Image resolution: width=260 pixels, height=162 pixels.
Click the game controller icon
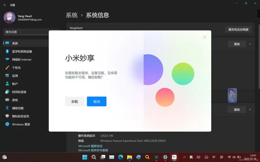pyautogui.click(x=7, y=100)
